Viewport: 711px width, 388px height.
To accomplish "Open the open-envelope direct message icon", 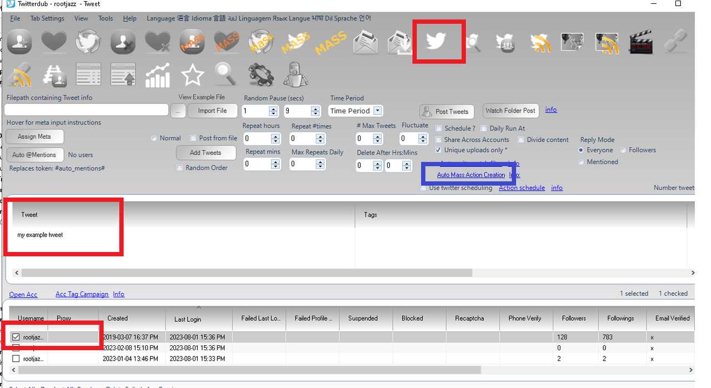I will click(x=365, y=42).
